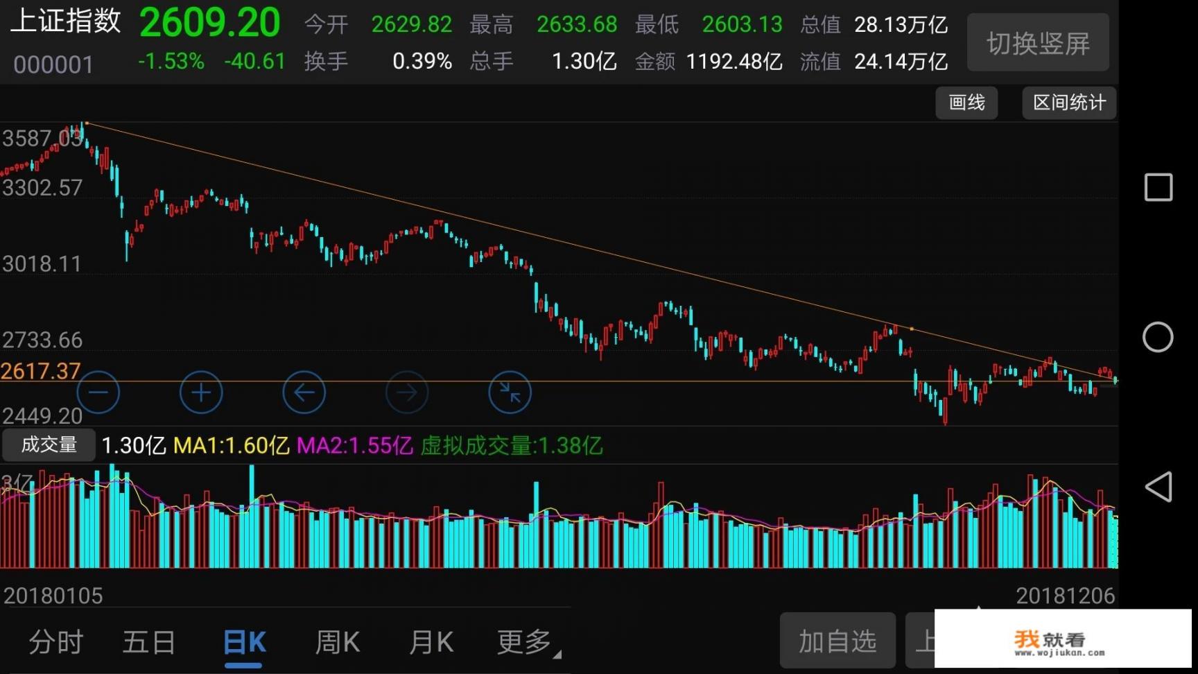Tap the amount 1192.48亿
Image resolution: width=1198 pixels, height=674 pixels.
coord(735,62)
